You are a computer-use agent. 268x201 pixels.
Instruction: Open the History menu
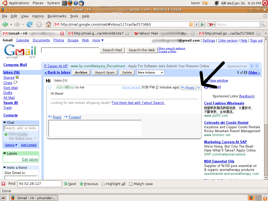[x=38, y=16]
